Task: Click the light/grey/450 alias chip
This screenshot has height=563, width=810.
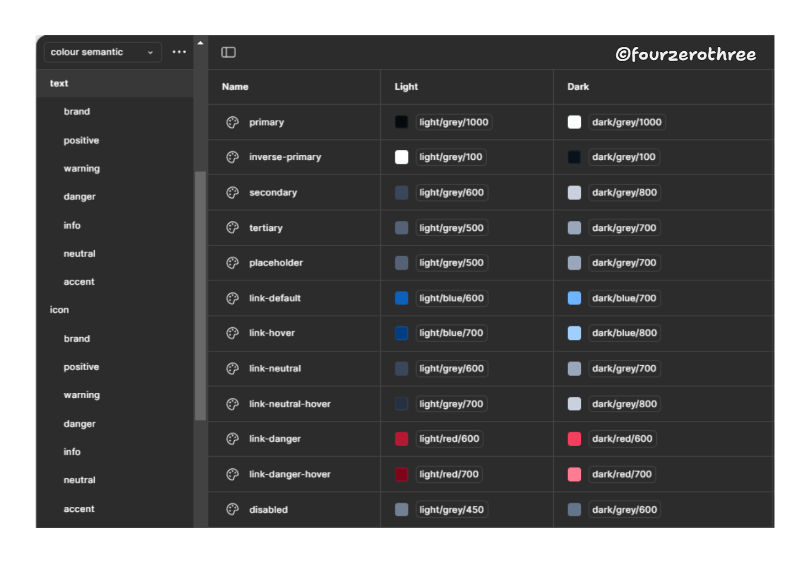Action: (451, 510)
